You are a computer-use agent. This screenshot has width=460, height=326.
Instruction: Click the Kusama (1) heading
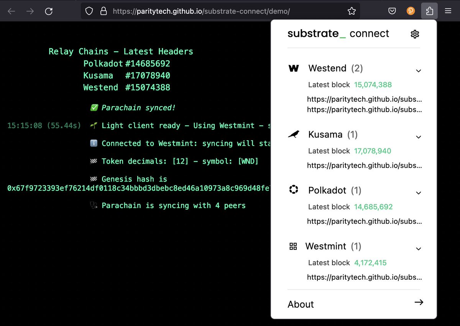333,134
